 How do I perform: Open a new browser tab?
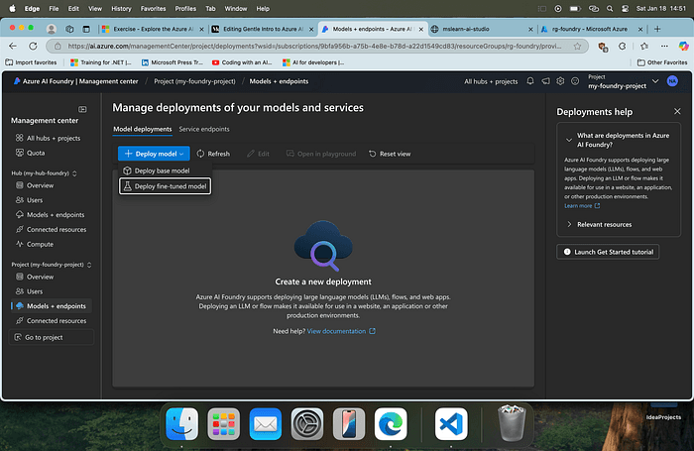click(x=657, y=29)
